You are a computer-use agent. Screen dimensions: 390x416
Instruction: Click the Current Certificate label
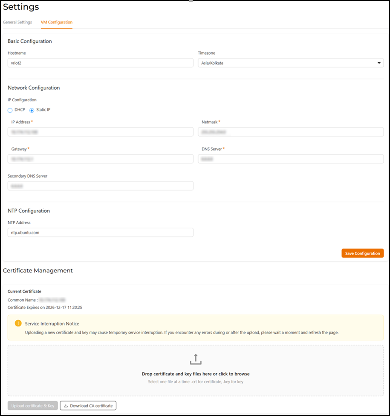click(24, 291)
